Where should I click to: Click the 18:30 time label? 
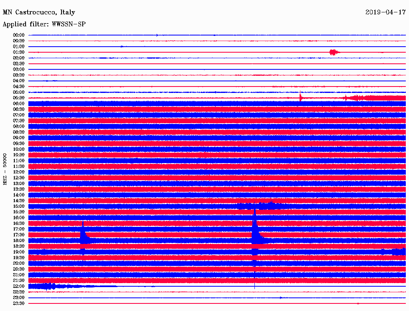click(x=19, y=246)
